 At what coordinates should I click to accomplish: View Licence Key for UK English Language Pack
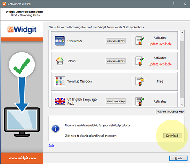[116, 101]
